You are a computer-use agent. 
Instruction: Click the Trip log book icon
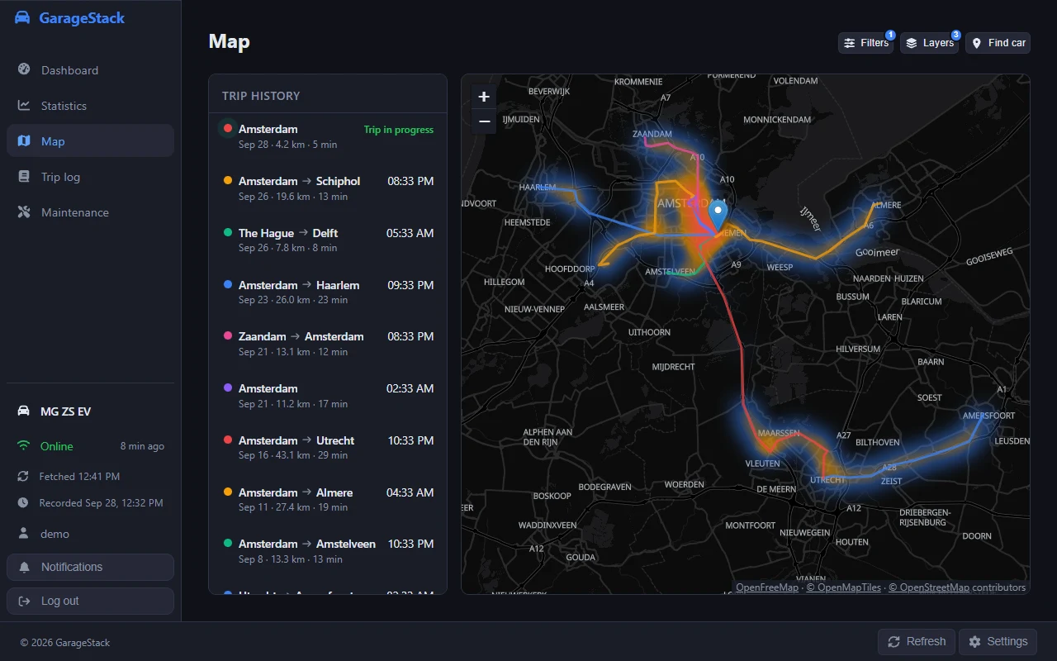click(x=24, y=176)
